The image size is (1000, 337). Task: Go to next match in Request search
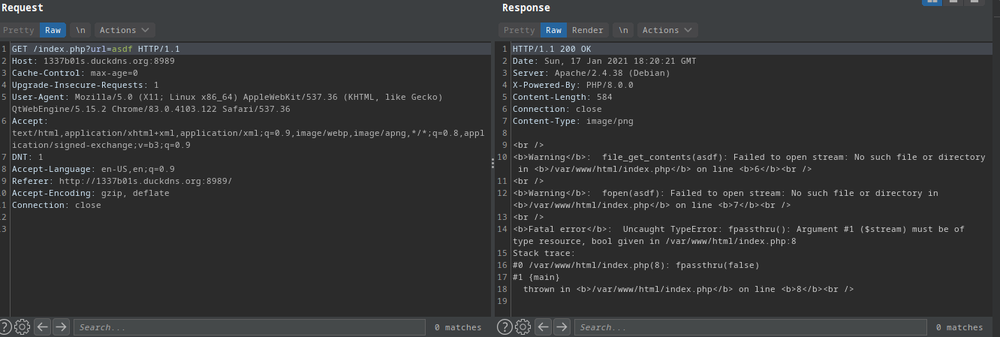(62, 326)
